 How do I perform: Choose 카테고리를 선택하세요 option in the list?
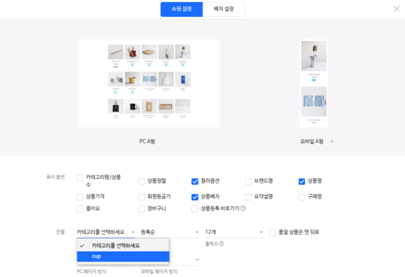[123, 245]
